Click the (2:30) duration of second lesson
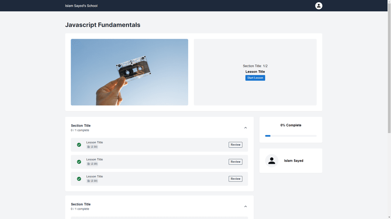This screenshot has height=219, width=391. [x=94, y=164]
